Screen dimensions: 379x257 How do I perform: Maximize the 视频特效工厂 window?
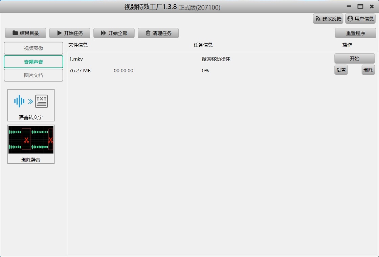click(x=360, y=6)
